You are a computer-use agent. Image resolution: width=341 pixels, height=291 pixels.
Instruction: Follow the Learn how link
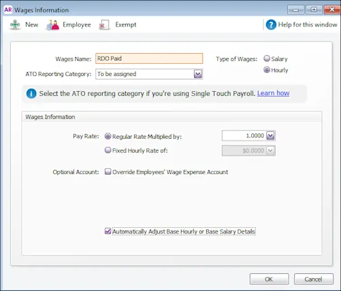(273, 93)
